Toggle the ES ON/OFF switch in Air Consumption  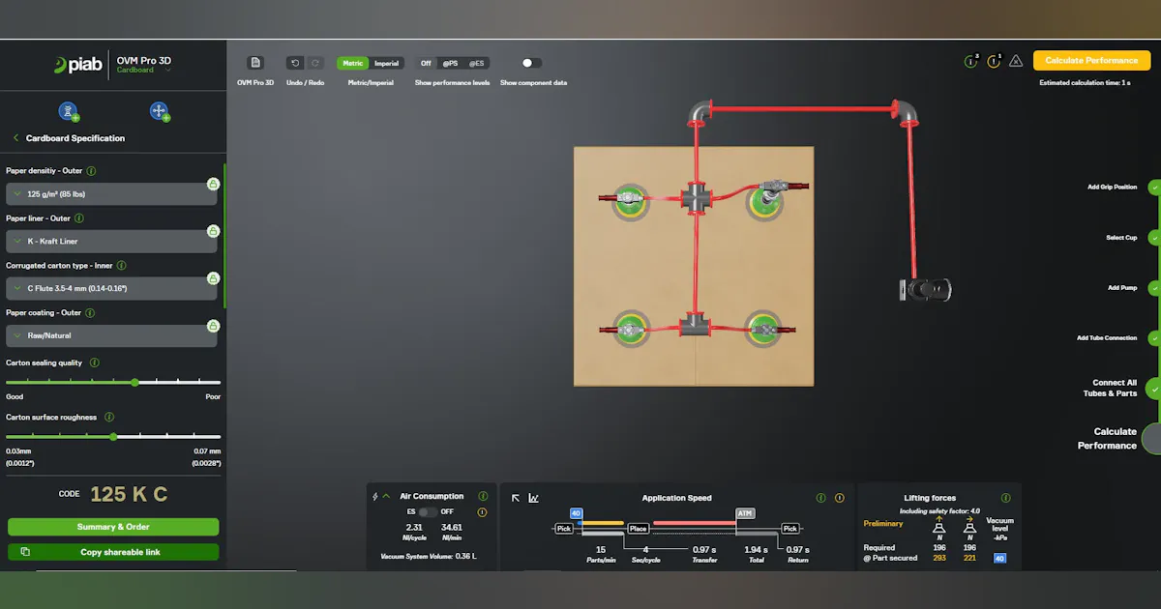pyautogui.click(x=427, y=511)
